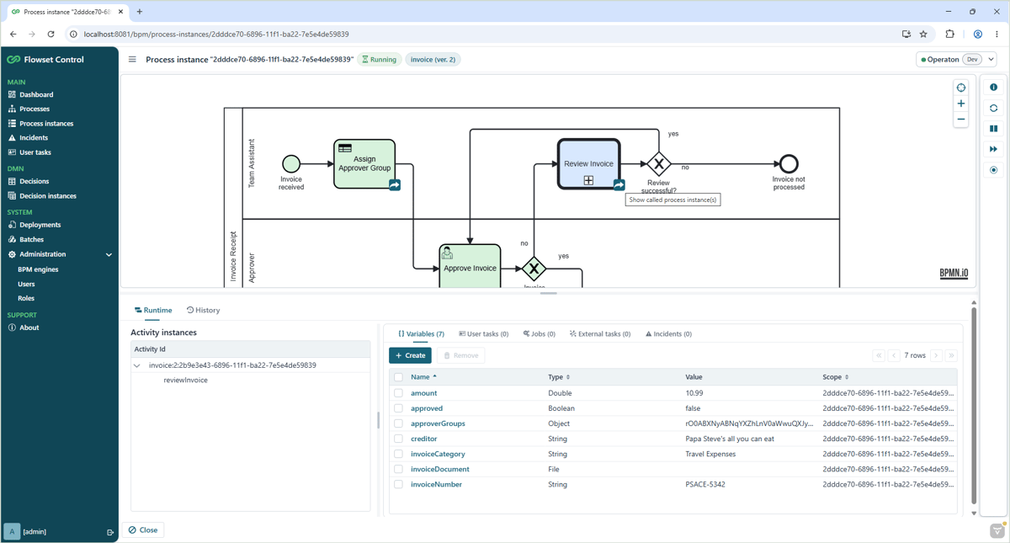Sort variables by Name column

pyautogui.click(x=423, y=377)
